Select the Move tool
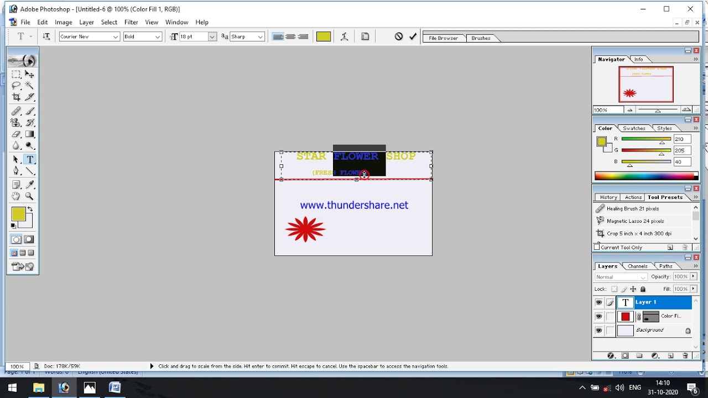 point(29,74)
